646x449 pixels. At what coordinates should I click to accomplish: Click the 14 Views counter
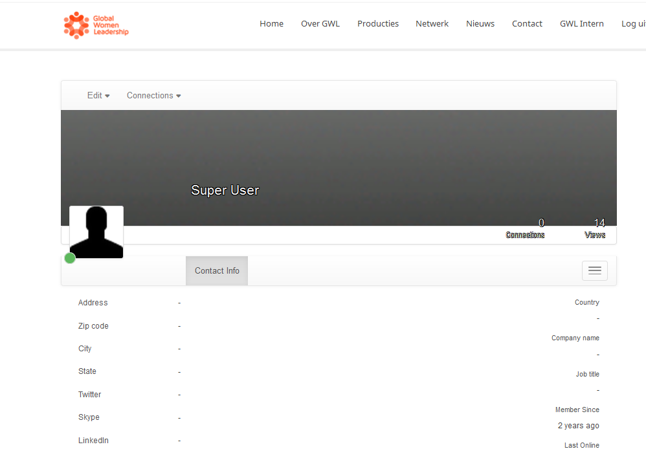[595, 229]
